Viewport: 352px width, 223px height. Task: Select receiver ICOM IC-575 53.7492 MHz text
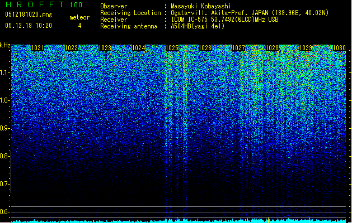tap(224, 20)
